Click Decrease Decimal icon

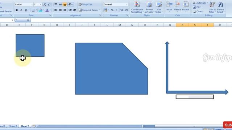126,10
